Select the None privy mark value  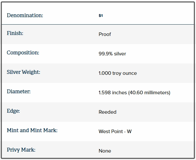point(105,151)
